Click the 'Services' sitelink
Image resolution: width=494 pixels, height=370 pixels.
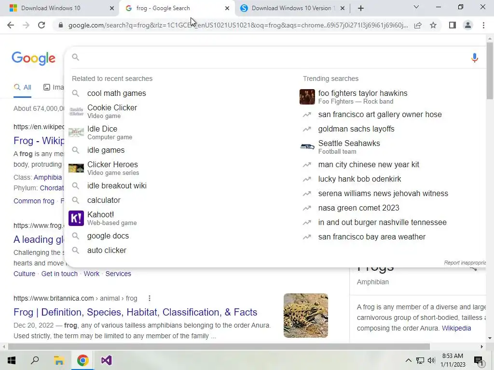pos(118,274)
